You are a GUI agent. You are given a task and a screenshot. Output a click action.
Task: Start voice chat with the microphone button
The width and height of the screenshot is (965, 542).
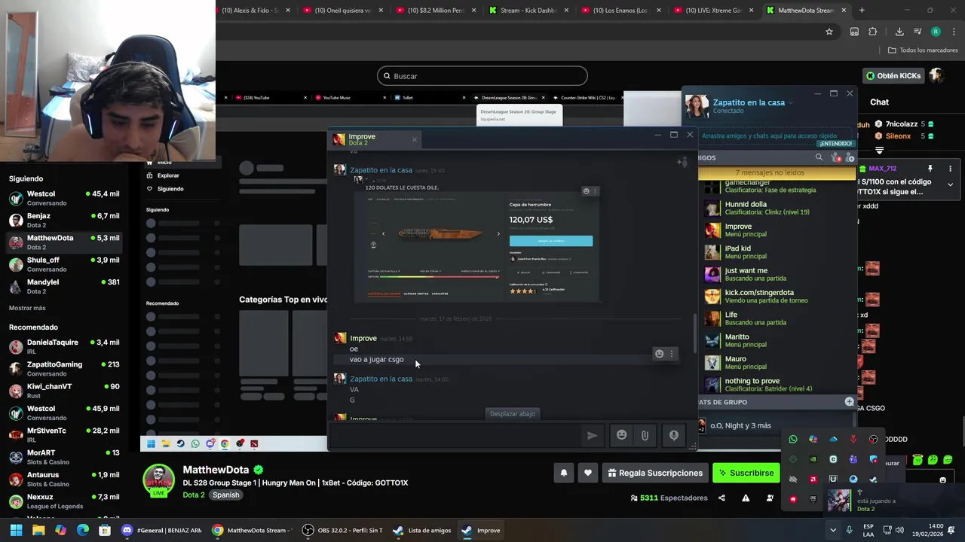674,435
